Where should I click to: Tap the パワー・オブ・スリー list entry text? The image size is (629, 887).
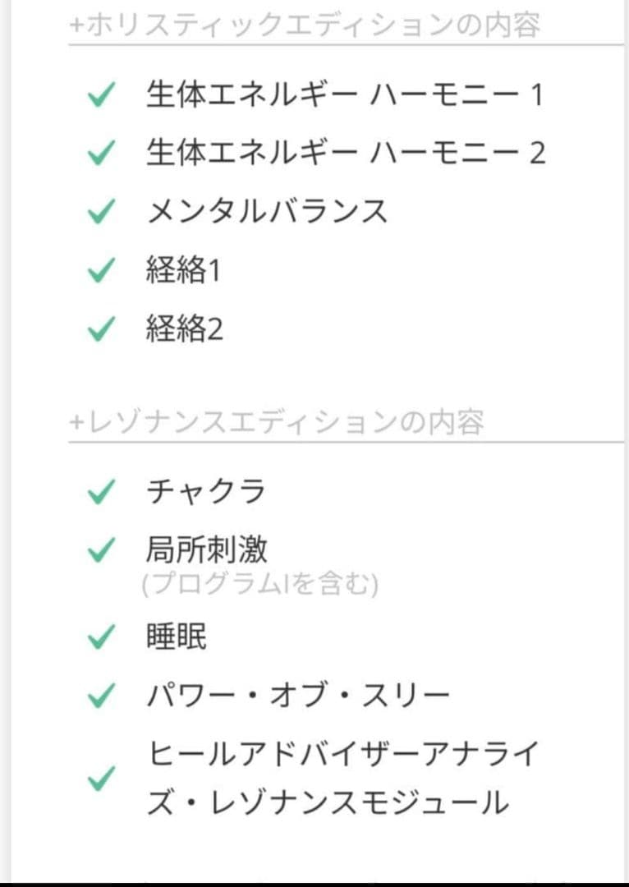point(299,696)
